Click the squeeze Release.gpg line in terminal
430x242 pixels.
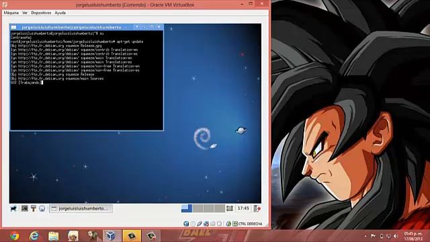tap(56, 46)
